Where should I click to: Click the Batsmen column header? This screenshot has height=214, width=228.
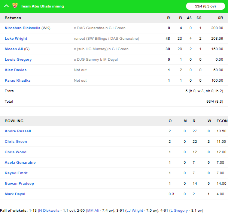[13, 18]
